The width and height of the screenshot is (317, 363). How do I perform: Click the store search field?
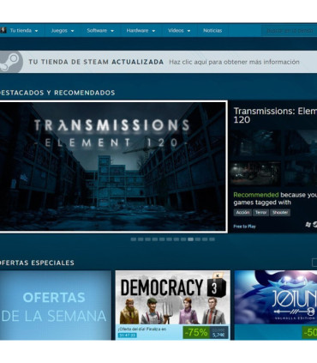pos(289,31)
